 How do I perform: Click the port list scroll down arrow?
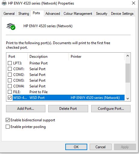pyautogui.click(x=128, y=98)
